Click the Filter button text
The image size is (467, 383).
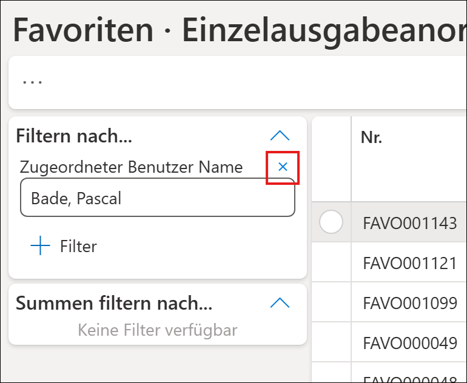click(x=78, y=247)
